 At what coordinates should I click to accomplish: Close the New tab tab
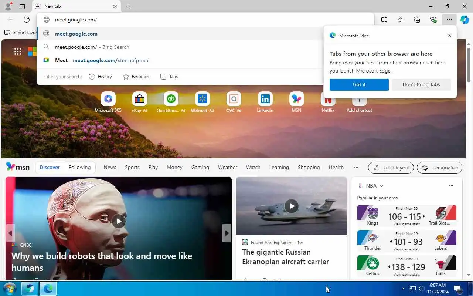click(115, 6)
